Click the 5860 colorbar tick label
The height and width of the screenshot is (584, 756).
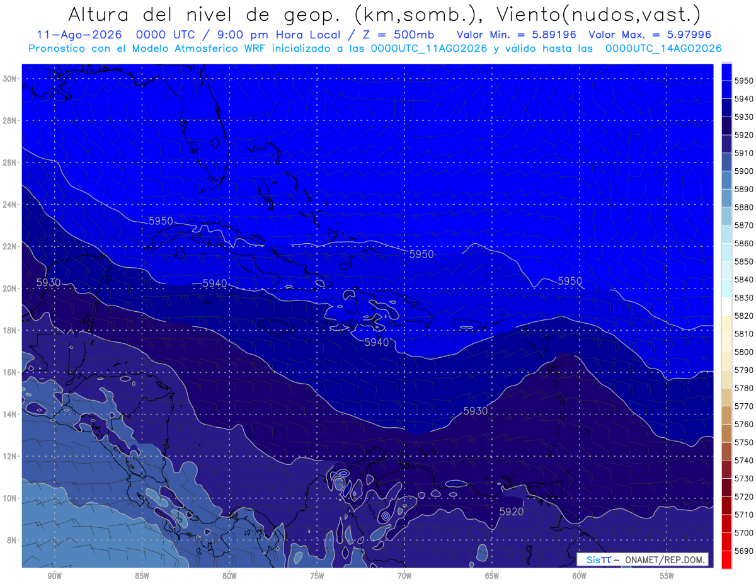(x=744, y=243)
